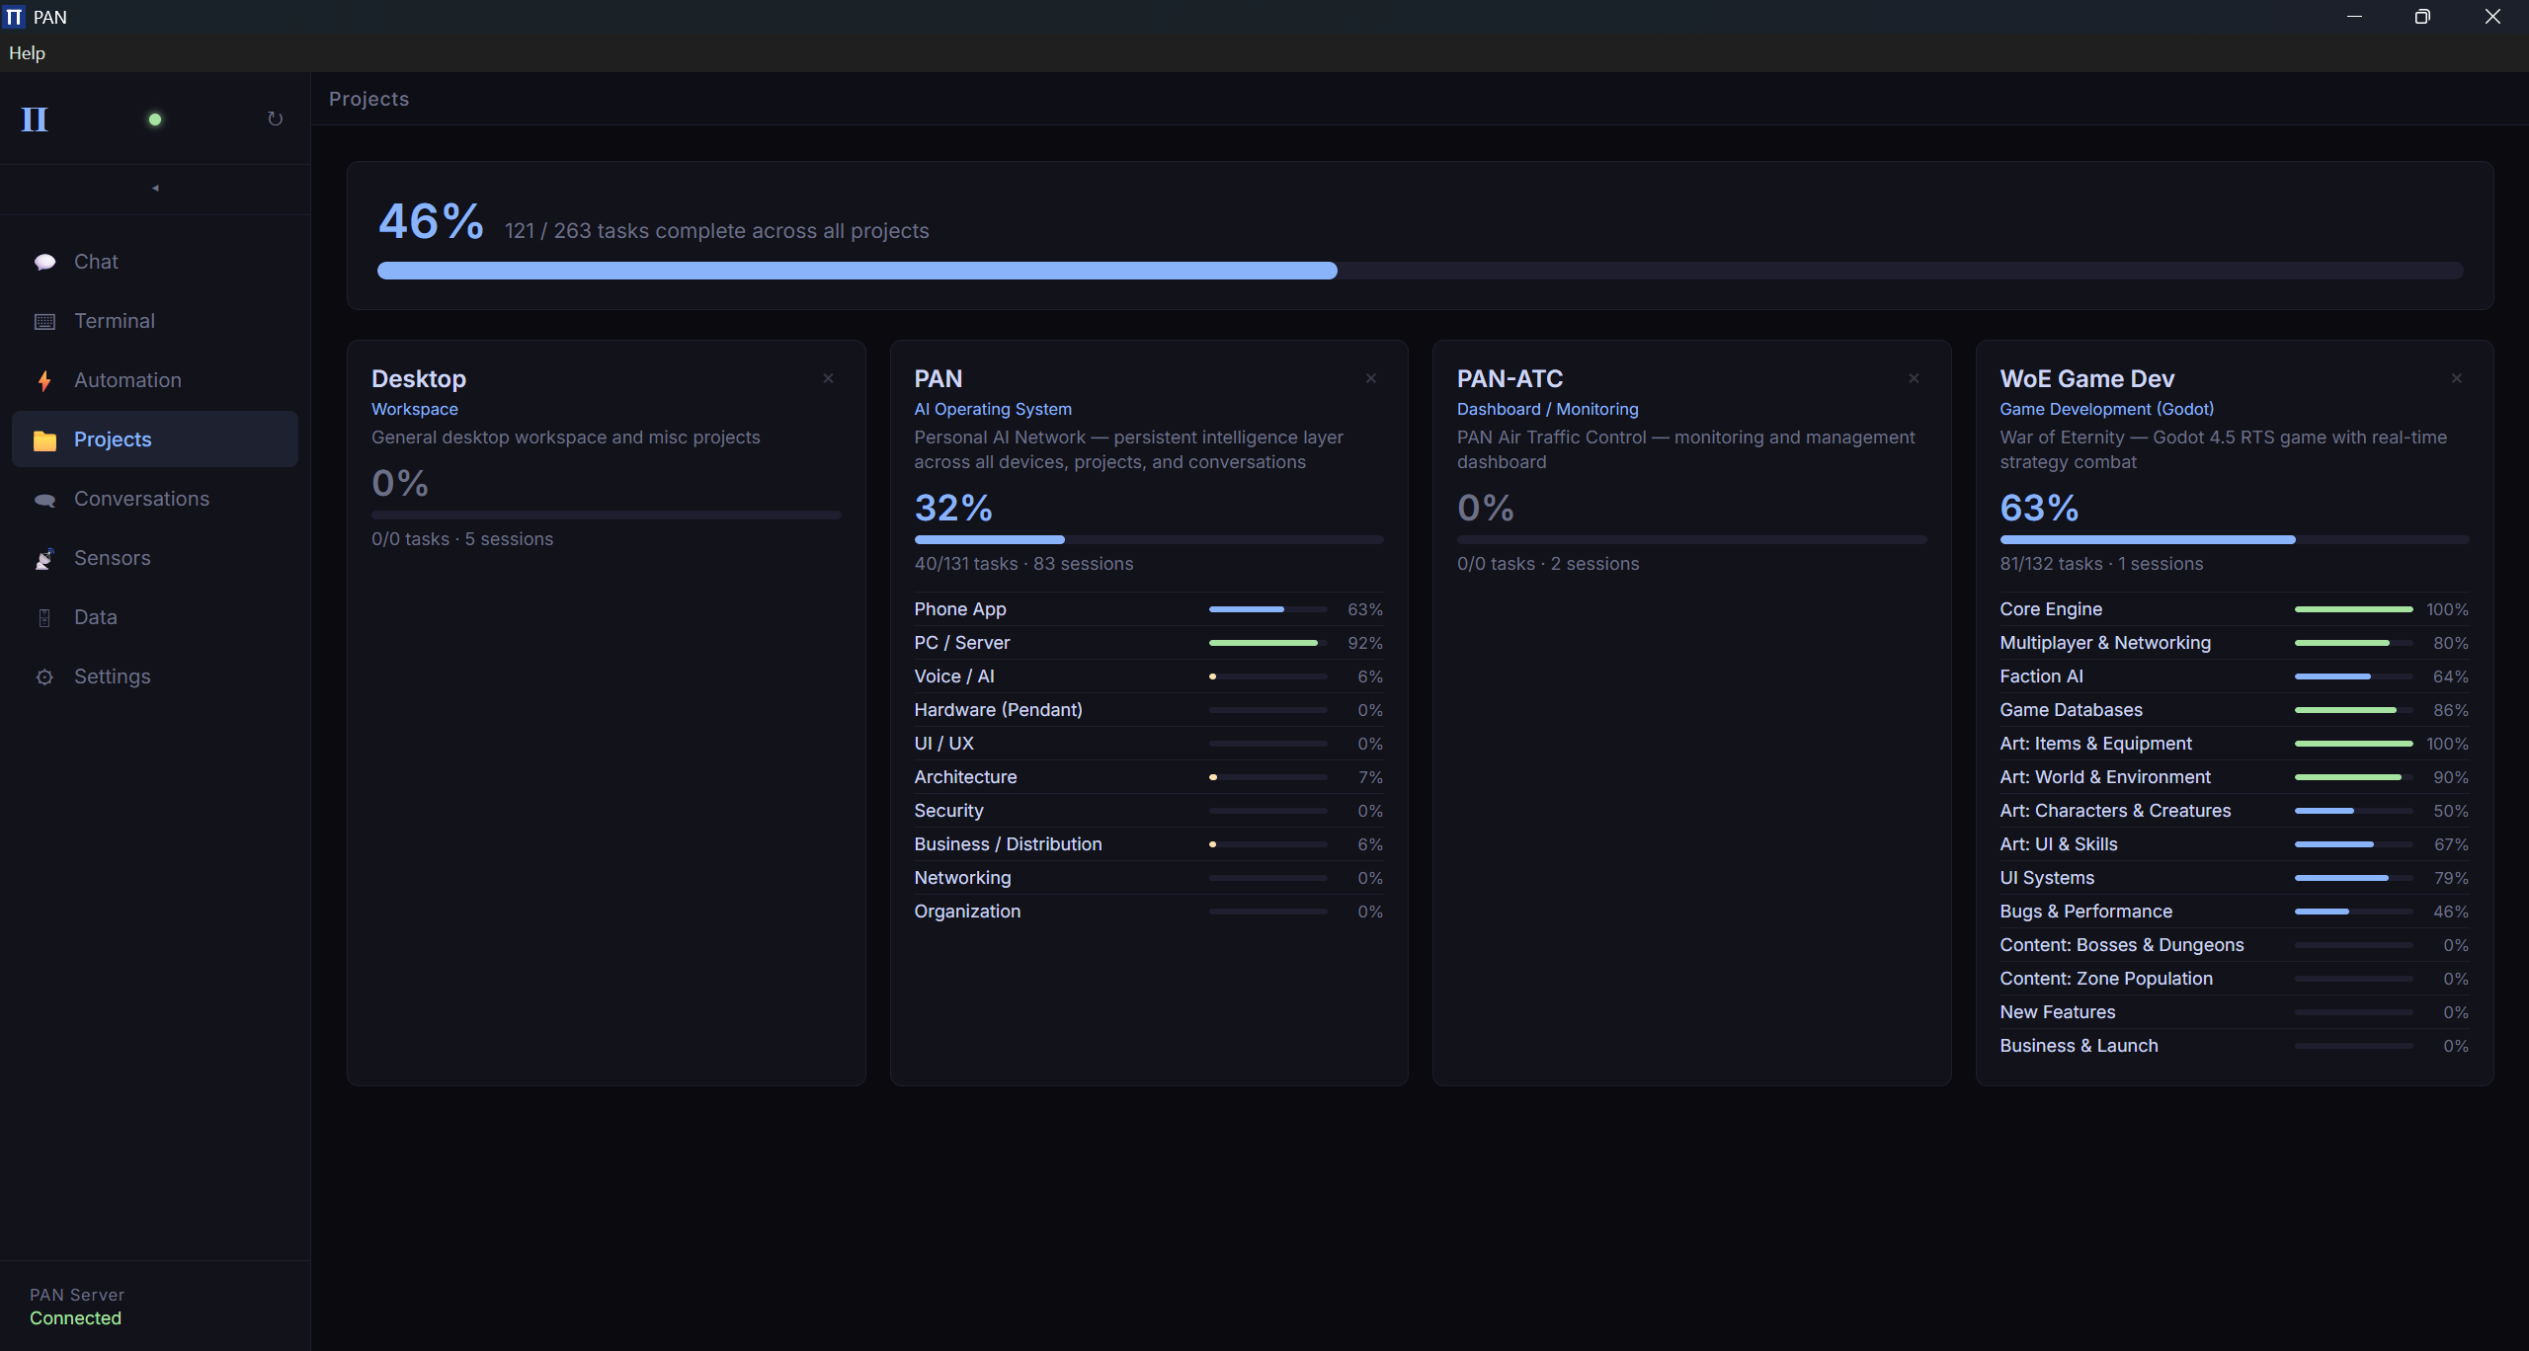Viewport: 2529px width, 1351px height.
Task: Remove the WoE Game Dev card
Action: 2456,378
